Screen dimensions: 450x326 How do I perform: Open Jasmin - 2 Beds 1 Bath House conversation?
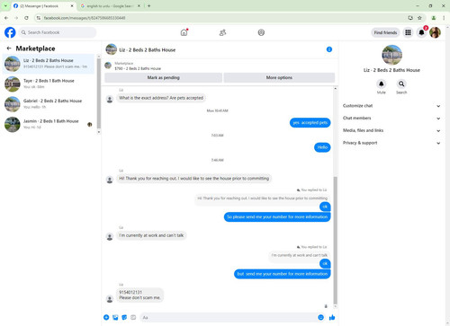click(x=49, y=124)
